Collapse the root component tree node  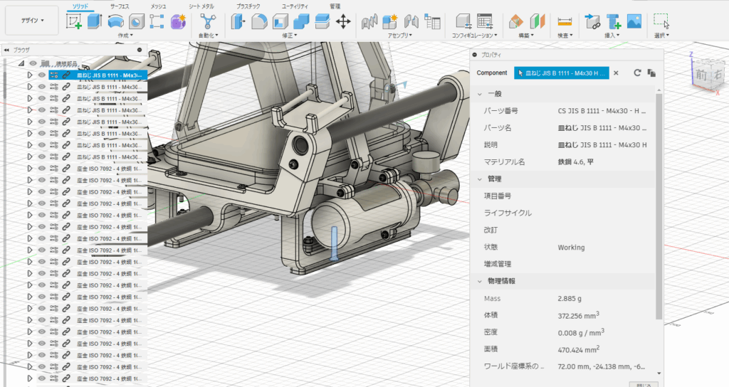21,63
